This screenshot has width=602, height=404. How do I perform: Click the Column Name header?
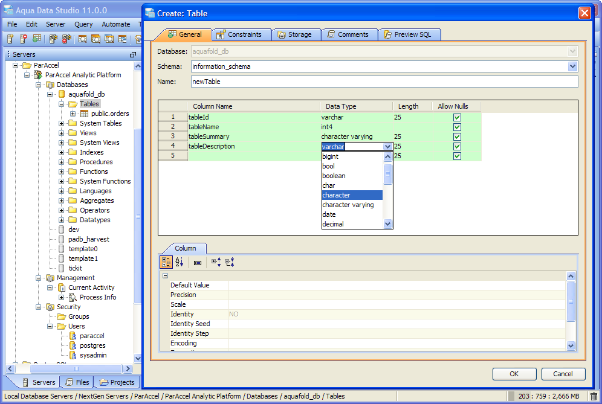click(x=254, y=106)
